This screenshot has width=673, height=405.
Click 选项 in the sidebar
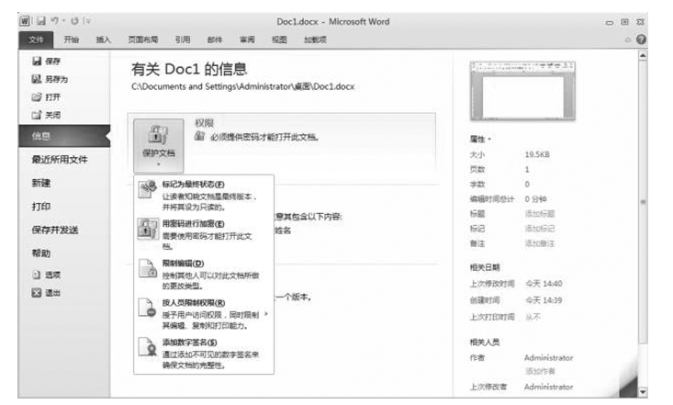(46, 275)
